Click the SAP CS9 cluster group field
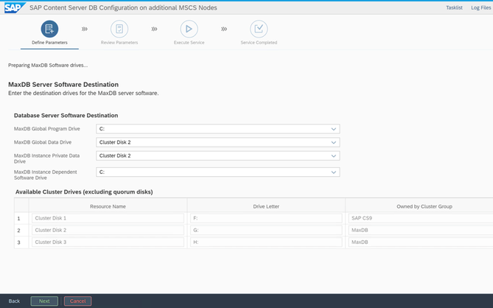Image resolution: width=493 pixels, height=308 pixels. pyautogui.click(x=421, y=218)
